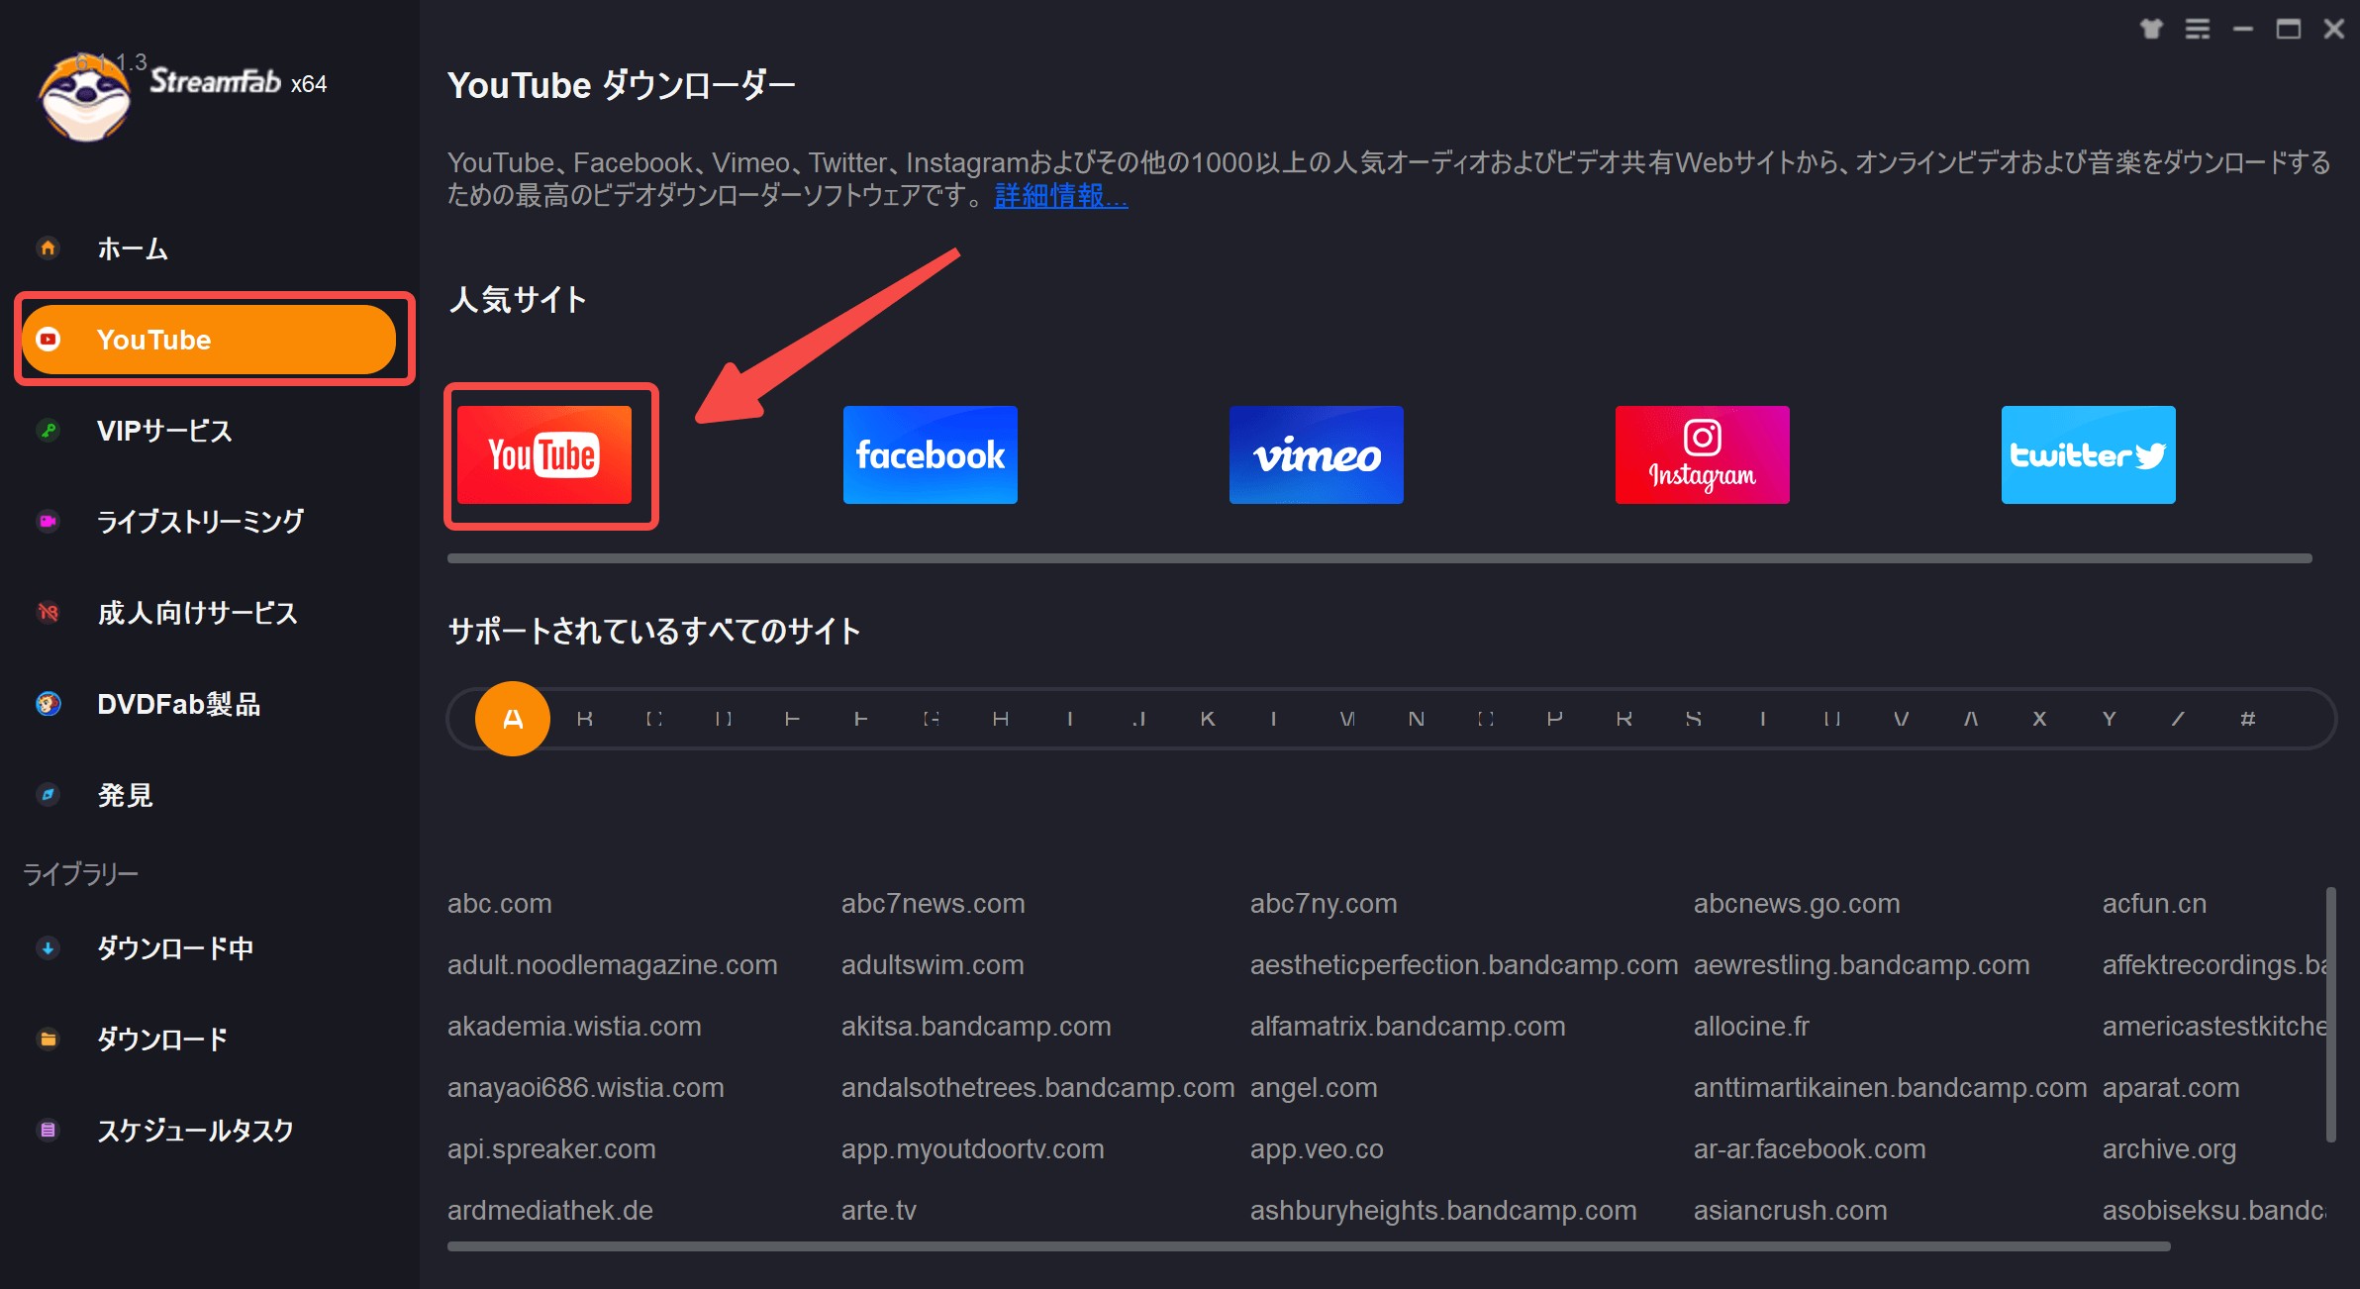
Task: Open abc7ny.com entry
Action: (1324, 903)
